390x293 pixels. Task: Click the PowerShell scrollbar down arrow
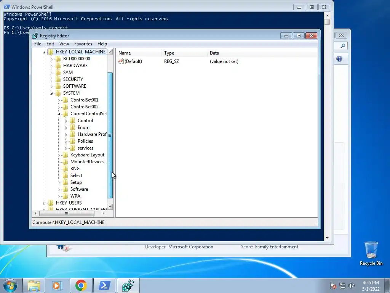click(327, 238)
